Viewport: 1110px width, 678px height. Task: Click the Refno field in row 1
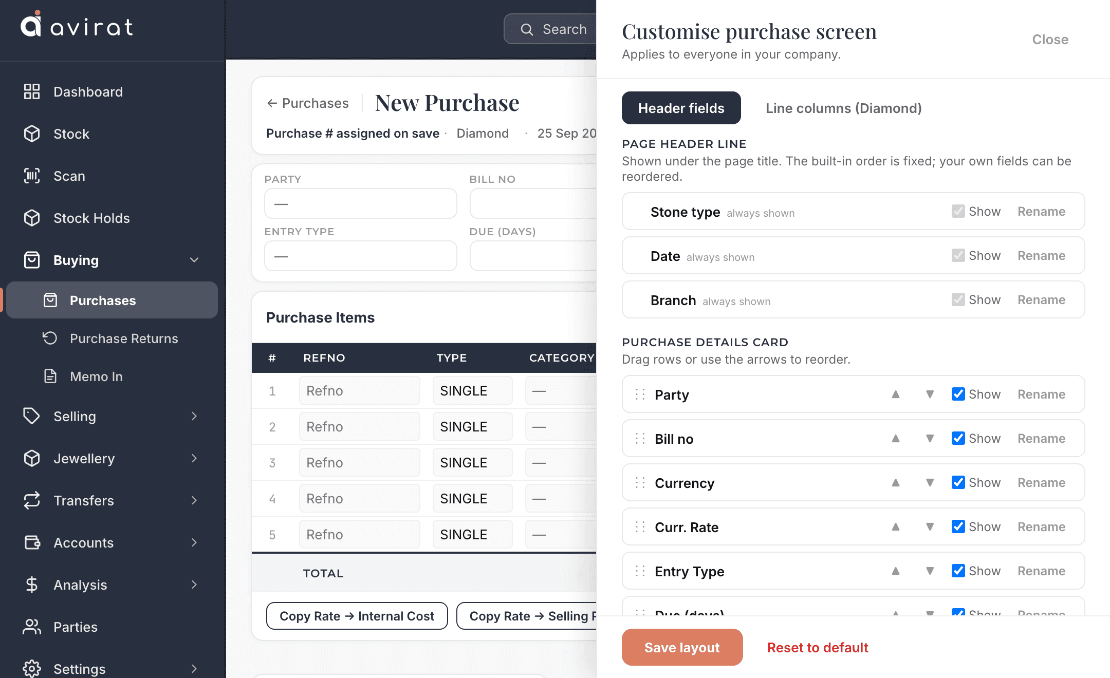tap(360, 391)
